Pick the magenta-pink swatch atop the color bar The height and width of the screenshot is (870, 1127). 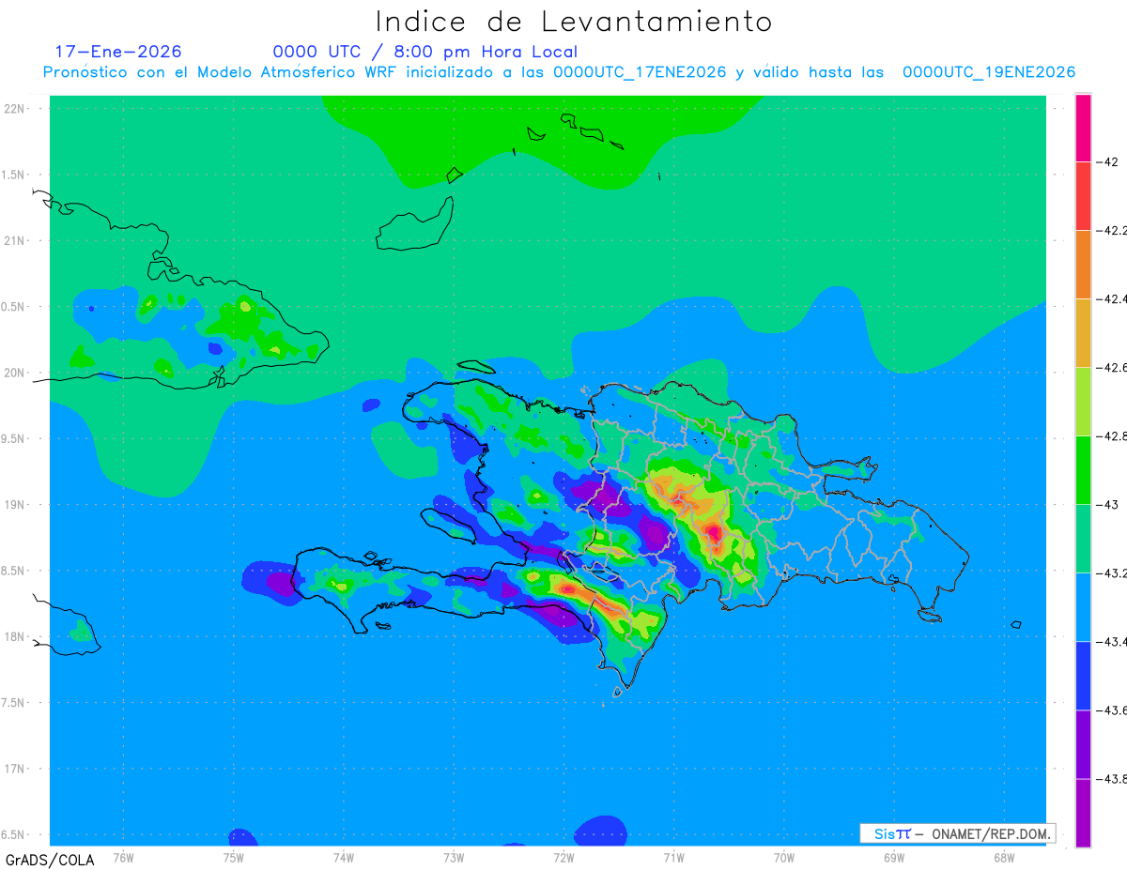pos(1083,128)
